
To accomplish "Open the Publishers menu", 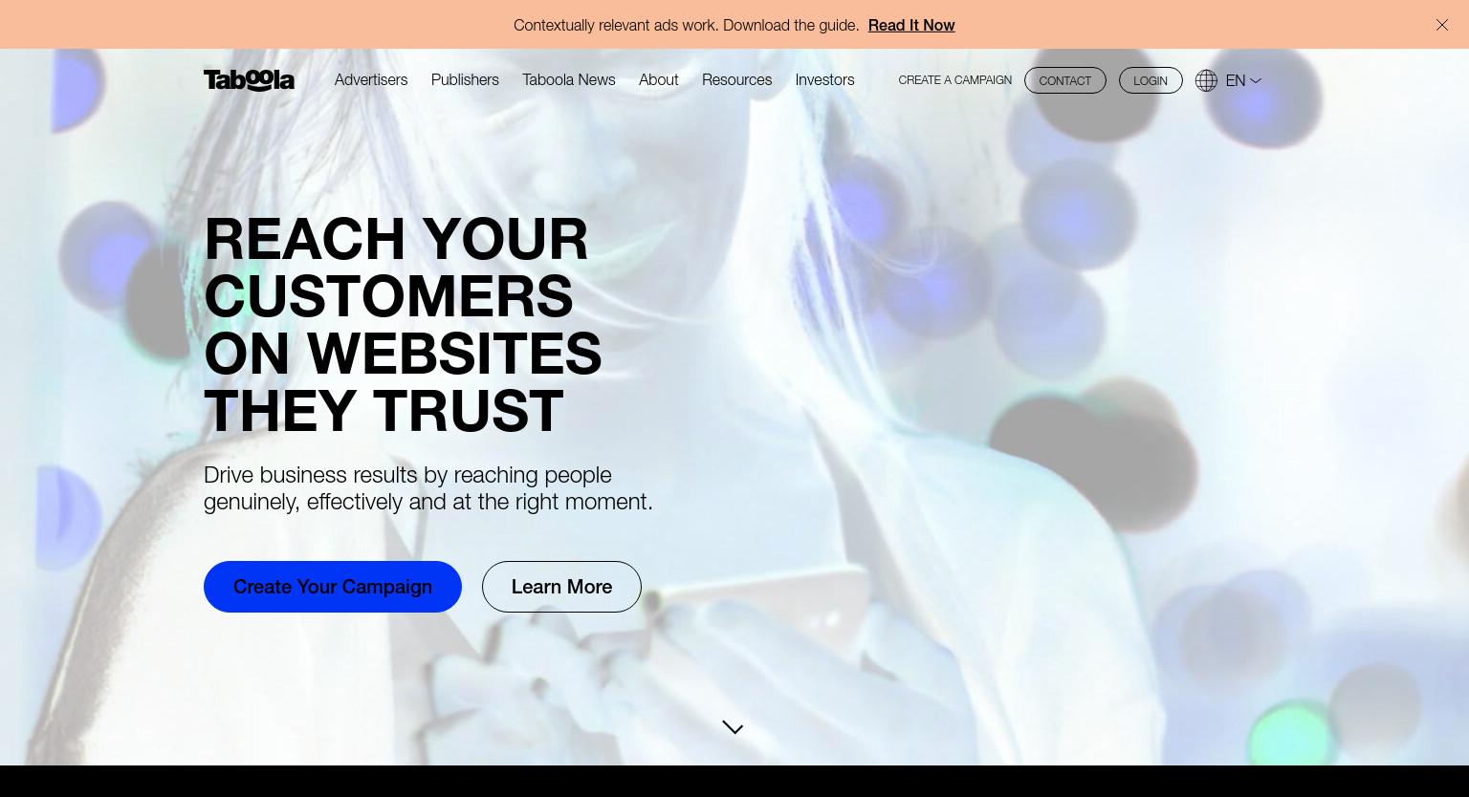I will 465,80.
